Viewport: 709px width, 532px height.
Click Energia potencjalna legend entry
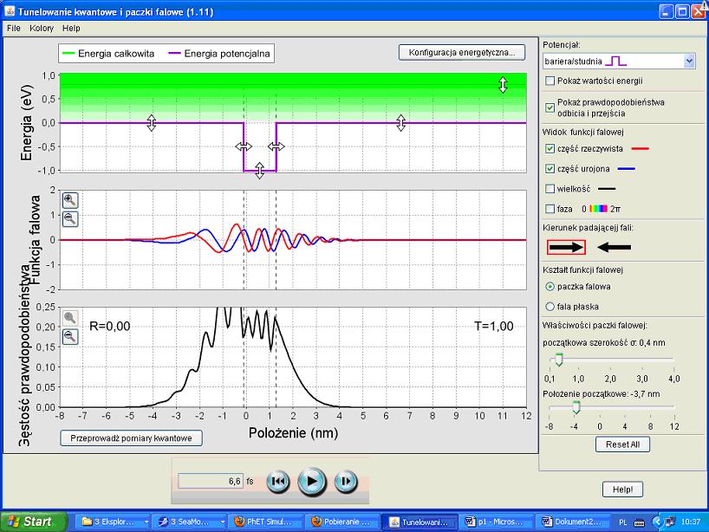pyautogui.click(x=219, y=54)
